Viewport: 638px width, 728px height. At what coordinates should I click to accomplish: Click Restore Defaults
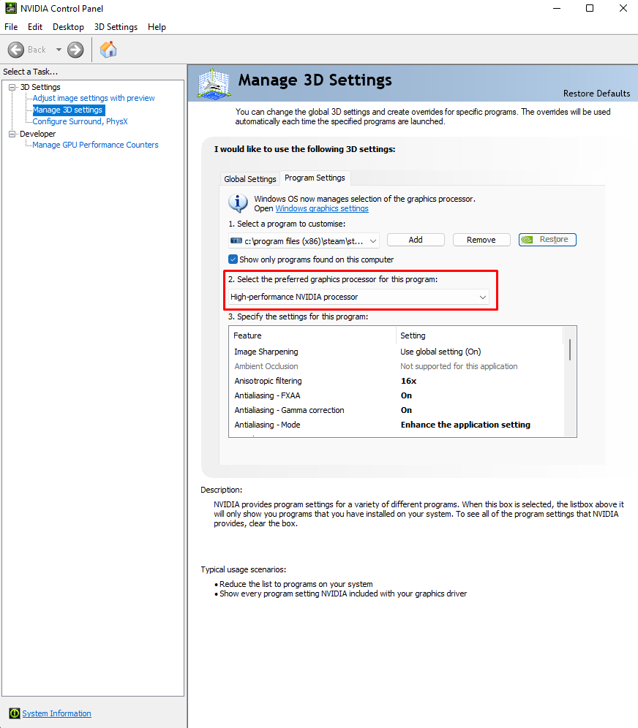click(596, 94)
